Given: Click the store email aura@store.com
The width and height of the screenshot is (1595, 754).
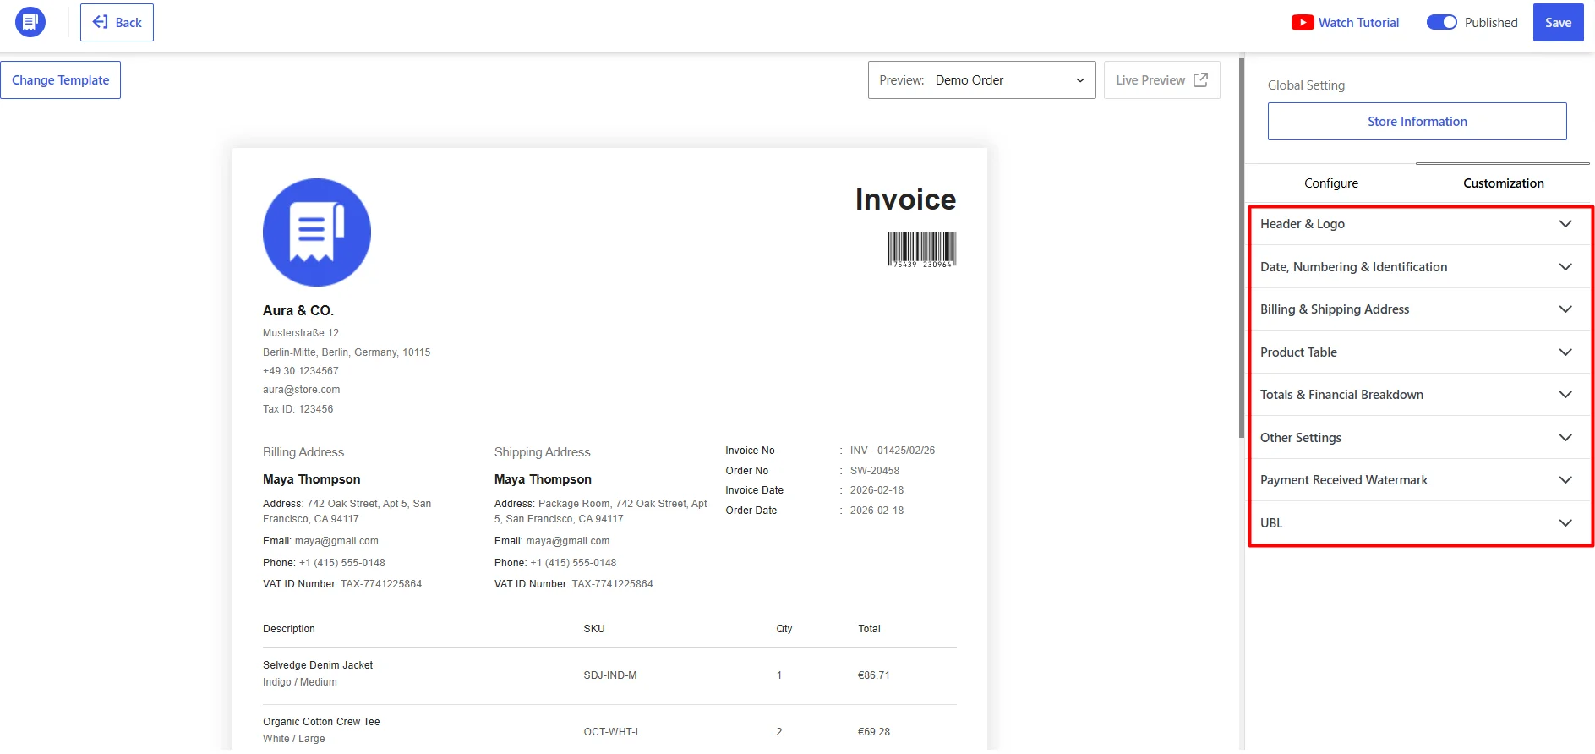Looking at the screenshot, I should click(x=302, y=390).
